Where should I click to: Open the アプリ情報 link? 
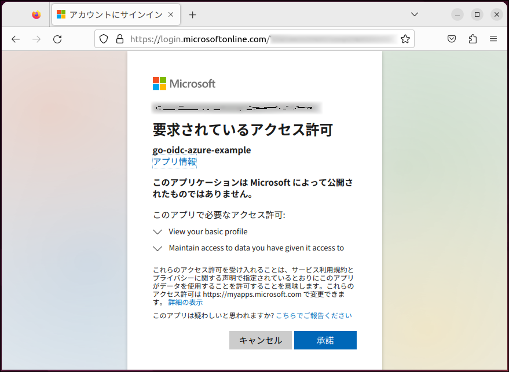click(x=174, y=162)
